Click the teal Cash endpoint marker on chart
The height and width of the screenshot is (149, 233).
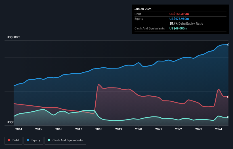[228, 117]
